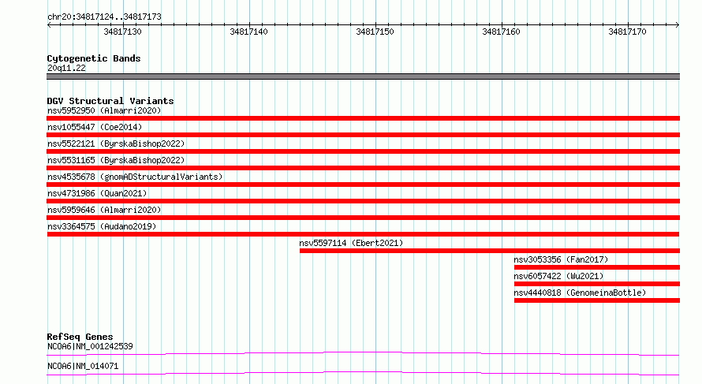Click the red bar of nsv5952950
The width and height of the screenshot is (702, 384).
(363, 118)
